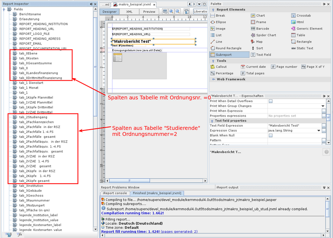The width and height of the screenshot is (333, 238).
Task: Pick the Html element in palette
Action: [x=298, y=22]
